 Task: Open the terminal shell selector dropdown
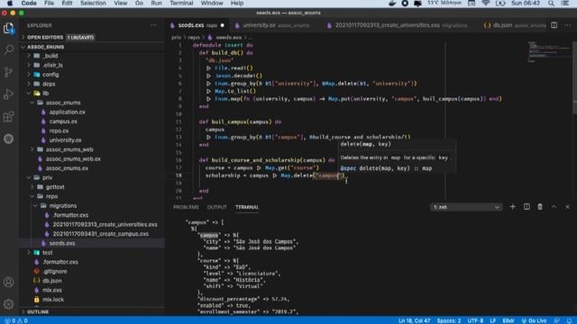coord(465,207)
